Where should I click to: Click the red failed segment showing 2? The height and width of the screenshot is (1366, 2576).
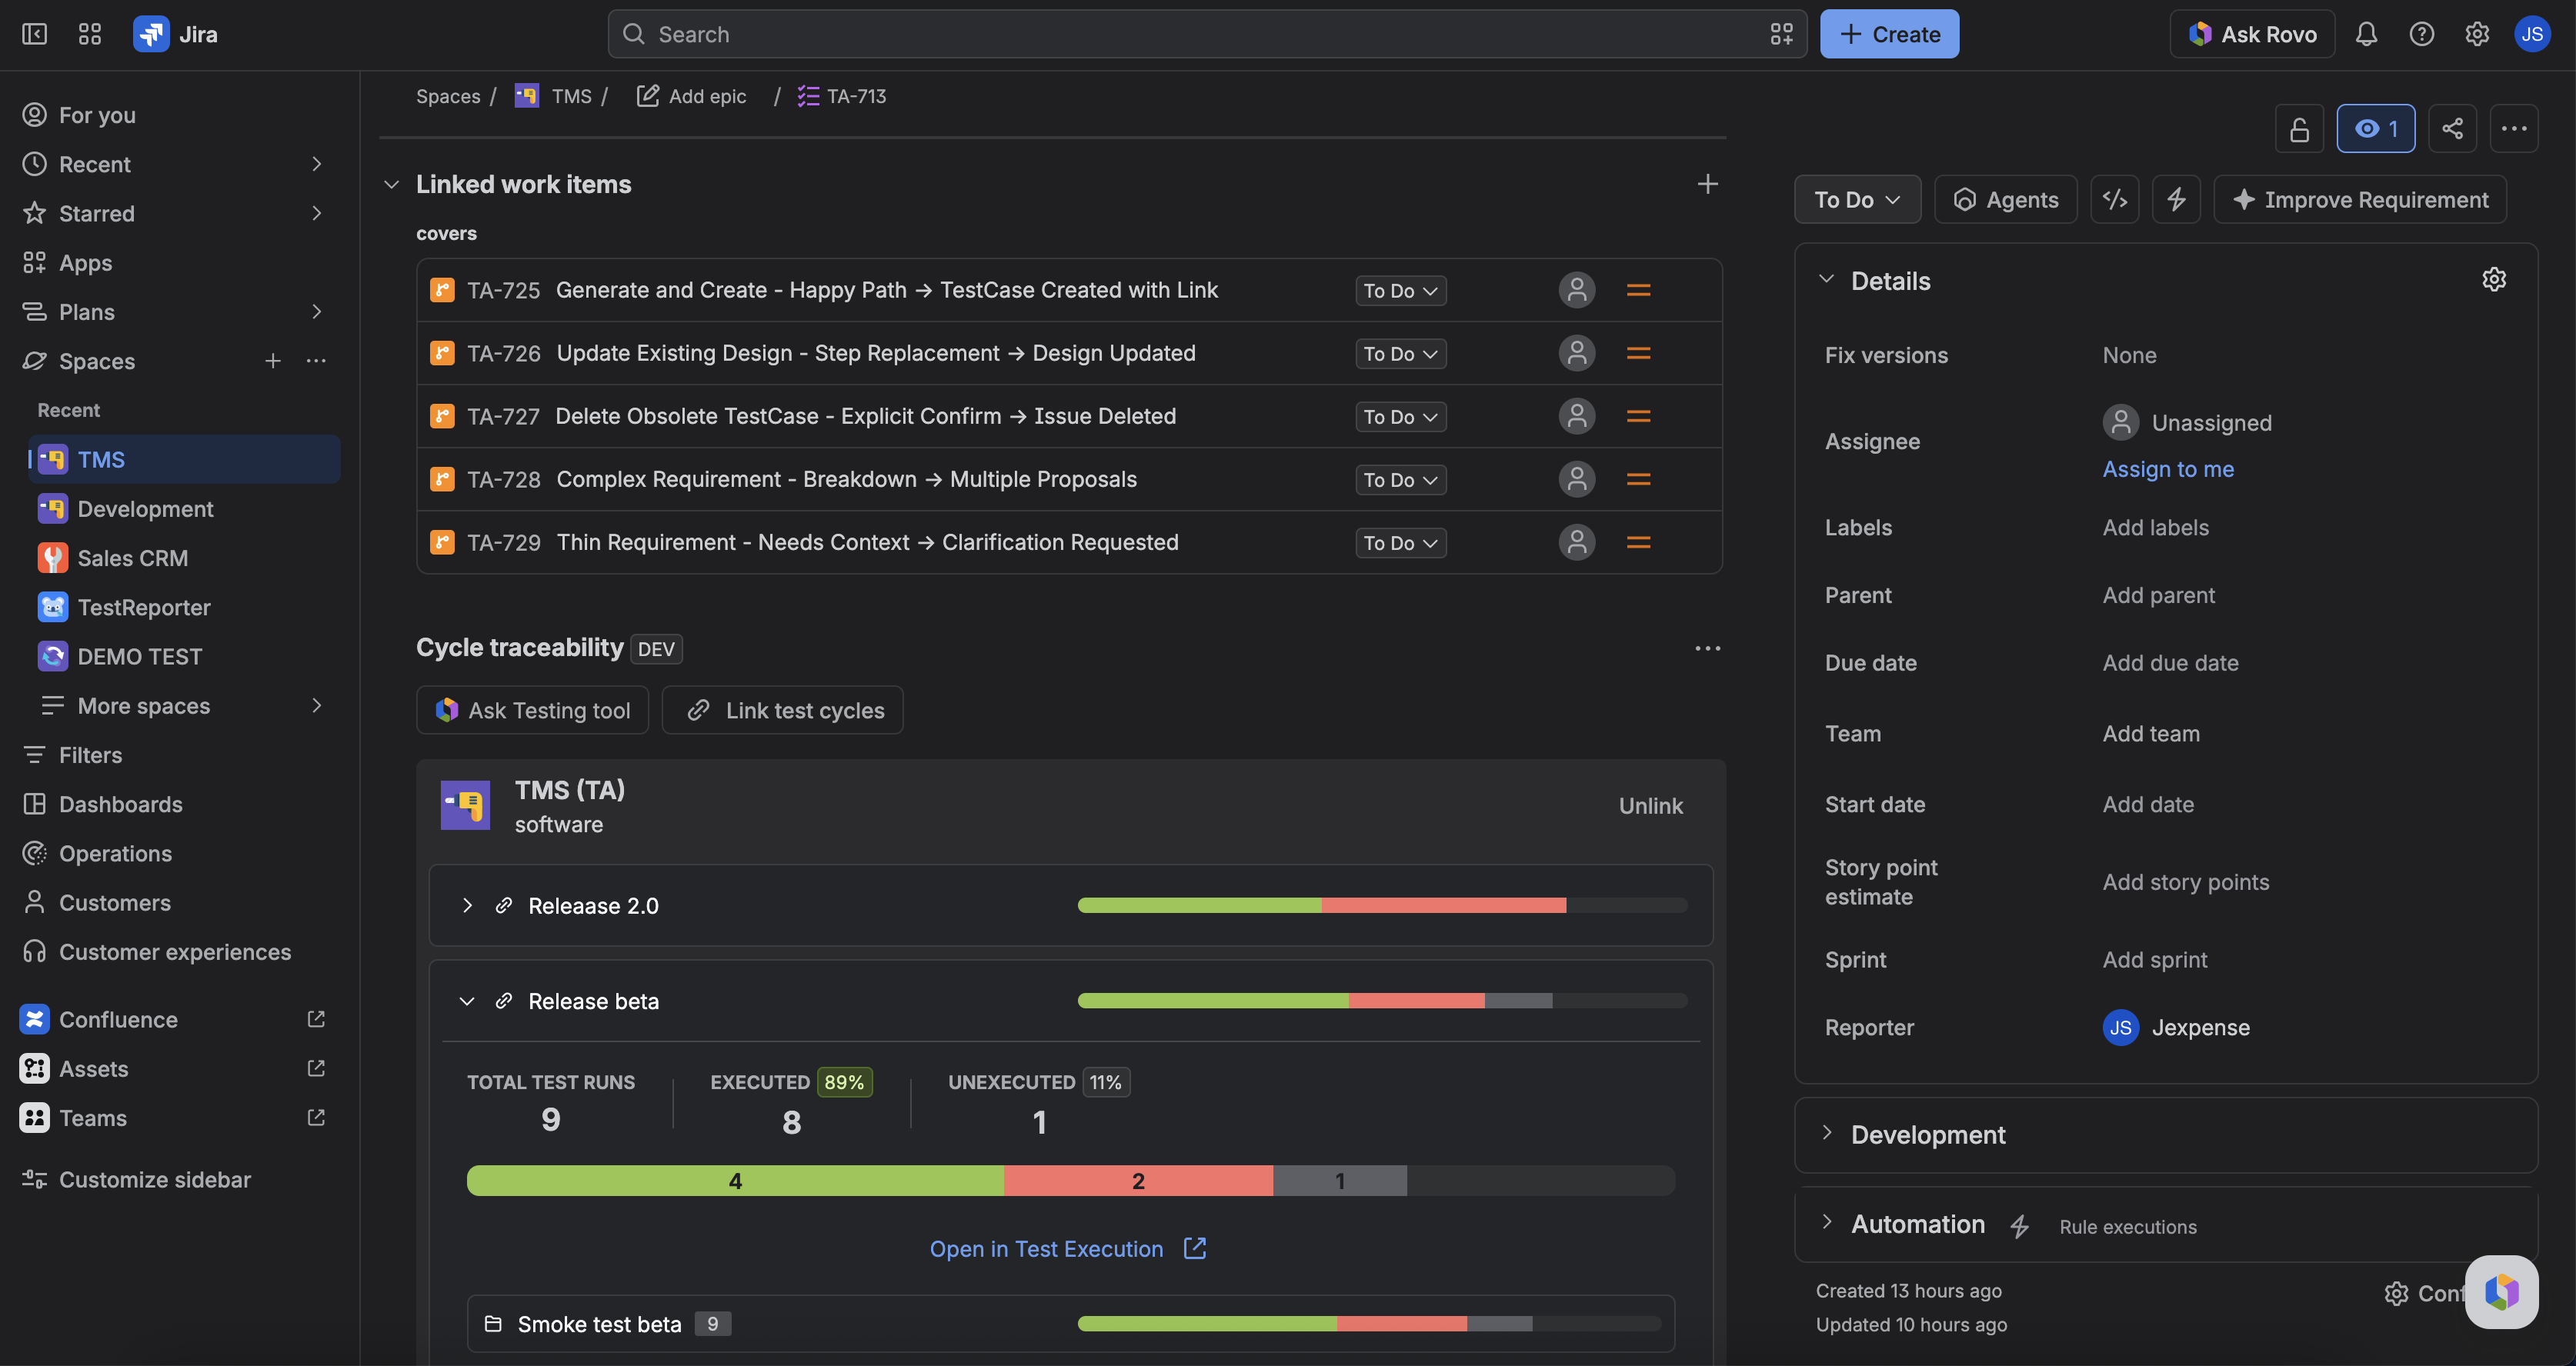tap(1138, 1181)
